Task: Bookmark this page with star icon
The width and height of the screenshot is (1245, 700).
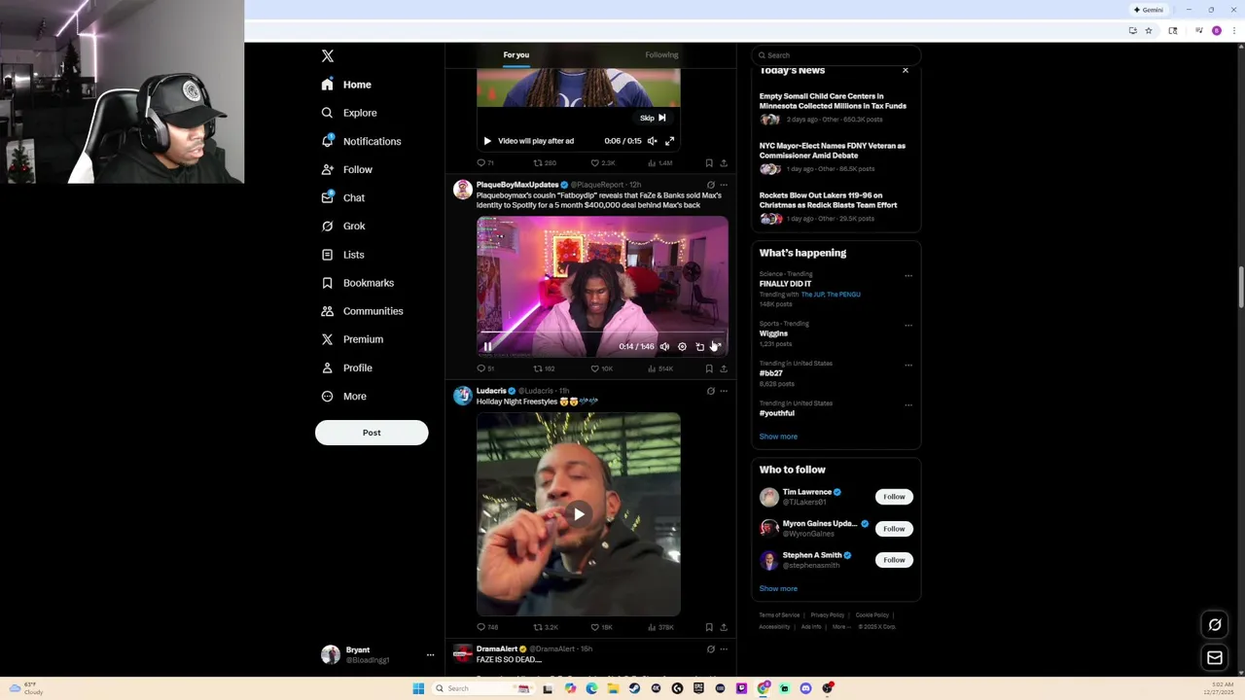Action: tap(1149, 31)
